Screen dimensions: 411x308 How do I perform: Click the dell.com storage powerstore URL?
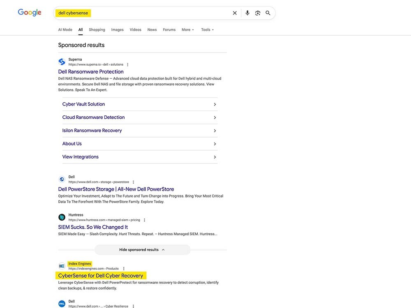[x=99, y=182]
